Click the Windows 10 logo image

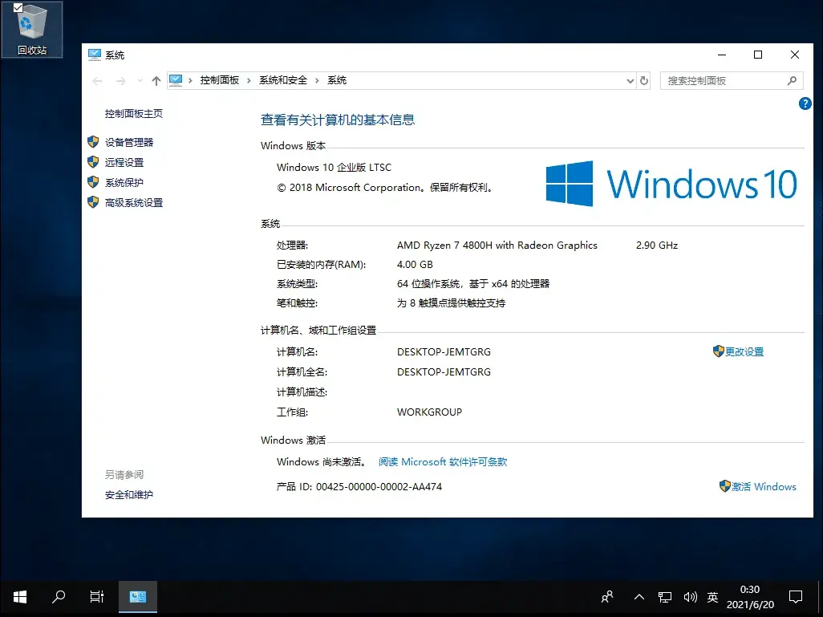coord(671,183)
